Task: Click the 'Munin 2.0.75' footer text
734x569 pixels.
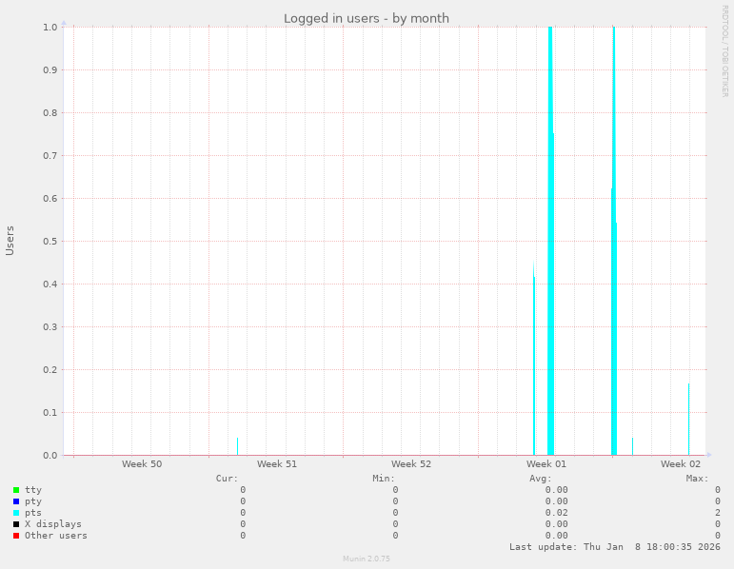Action: (367, 559)
